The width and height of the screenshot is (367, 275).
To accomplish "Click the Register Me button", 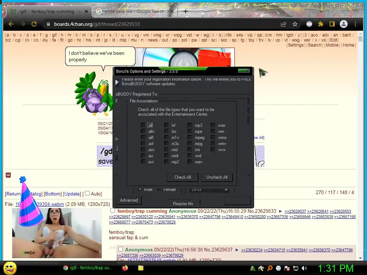I will point(183,203).
